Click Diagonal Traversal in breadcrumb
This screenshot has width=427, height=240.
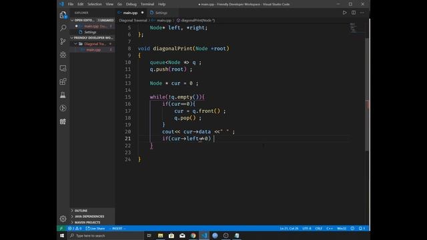point(133,21)
